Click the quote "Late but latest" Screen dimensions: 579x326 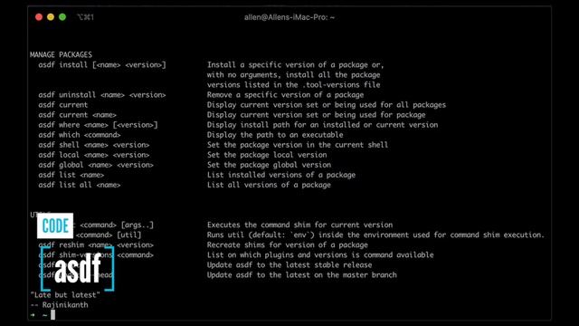click(65, 294)
